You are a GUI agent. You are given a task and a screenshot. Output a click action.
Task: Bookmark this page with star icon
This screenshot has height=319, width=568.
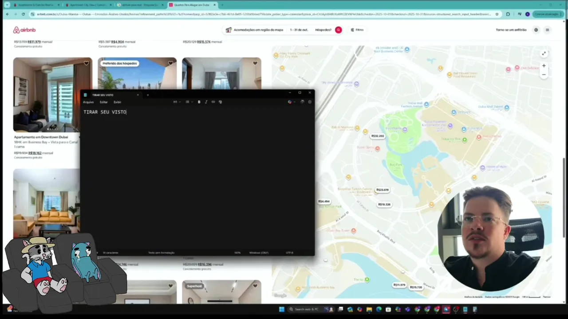tap(497, 14)
